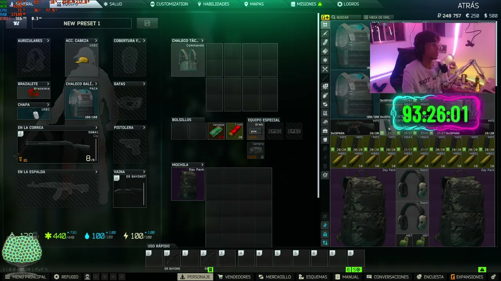Open the preset outfit shirt icon

(x=16, y=23)
